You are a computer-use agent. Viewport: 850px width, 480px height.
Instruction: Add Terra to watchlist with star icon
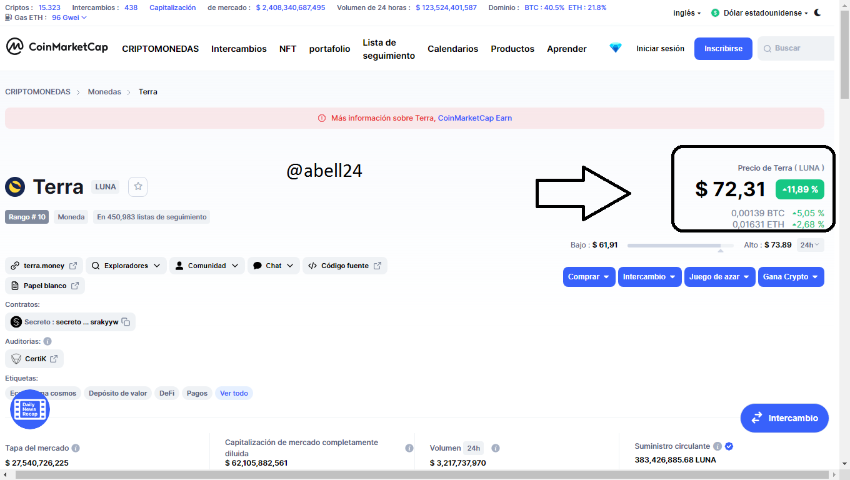[x=138, y=186]
